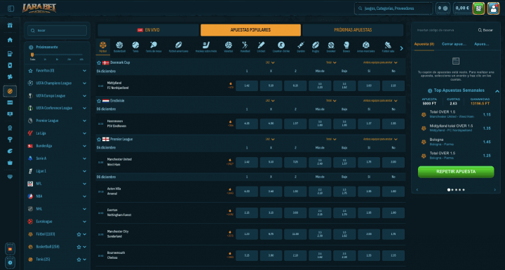The width and height of the screenshot is (505, 270).
Task: Collapse Top Apuestas Semanales panel
Action: point(497,91)
